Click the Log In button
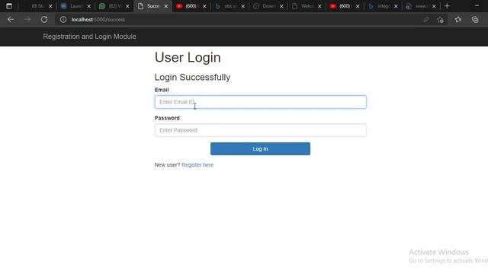The height and width of the screenshot is (274, 488). click(x=260, y=149)
